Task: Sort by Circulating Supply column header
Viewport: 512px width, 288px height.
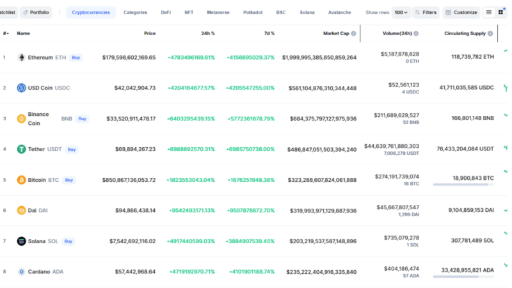Action: [465, 33]
